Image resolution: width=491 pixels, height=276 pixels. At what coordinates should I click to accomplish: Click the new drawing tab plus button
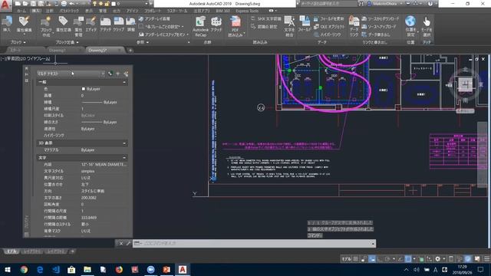[x=130, y=50]
